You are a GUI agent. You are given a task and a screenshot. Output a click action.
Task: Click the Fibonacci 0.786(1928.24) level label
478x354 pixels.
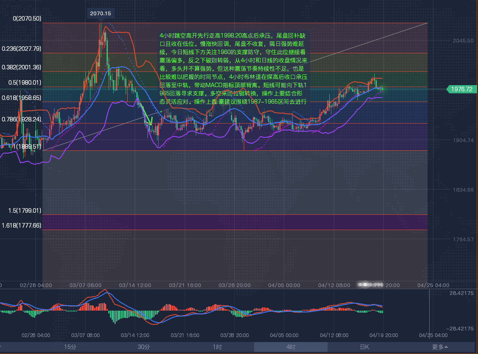click(x=21, y=119)
